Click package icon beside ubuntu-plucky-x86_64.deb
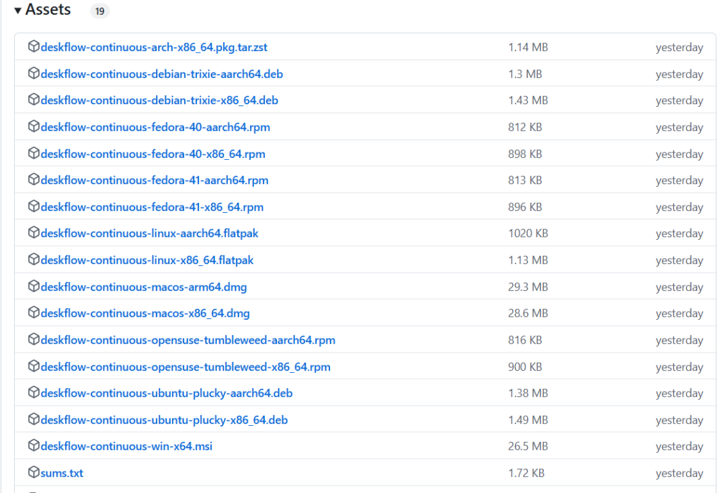Image resolution: width=726 pixels, height=493 pixels. pos(34,420)
